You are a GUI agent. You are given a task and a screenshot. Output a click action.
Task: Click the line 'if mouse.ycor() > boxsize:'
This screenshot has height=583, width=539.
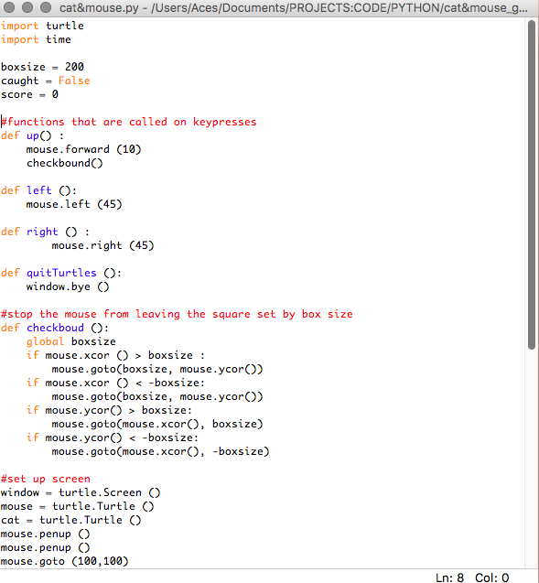pos(109,410)
